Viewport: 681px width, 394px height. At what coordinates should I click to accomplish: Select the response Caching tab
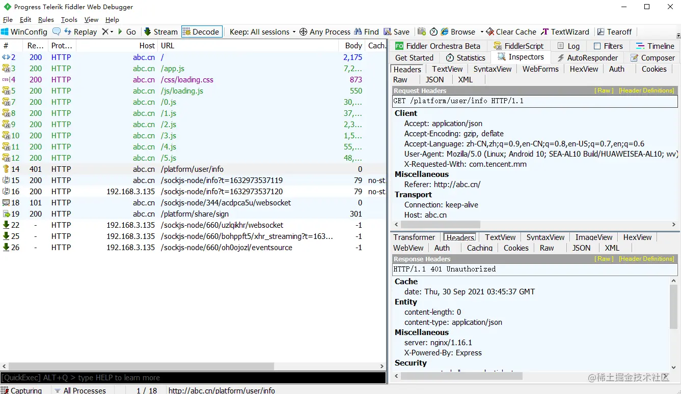(480, 248)
